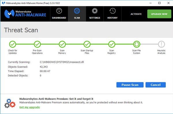Click the window title Malwarebytes Anti-Malware Home (Free)
The image size is (173, 114).
[x=33, y=3]
